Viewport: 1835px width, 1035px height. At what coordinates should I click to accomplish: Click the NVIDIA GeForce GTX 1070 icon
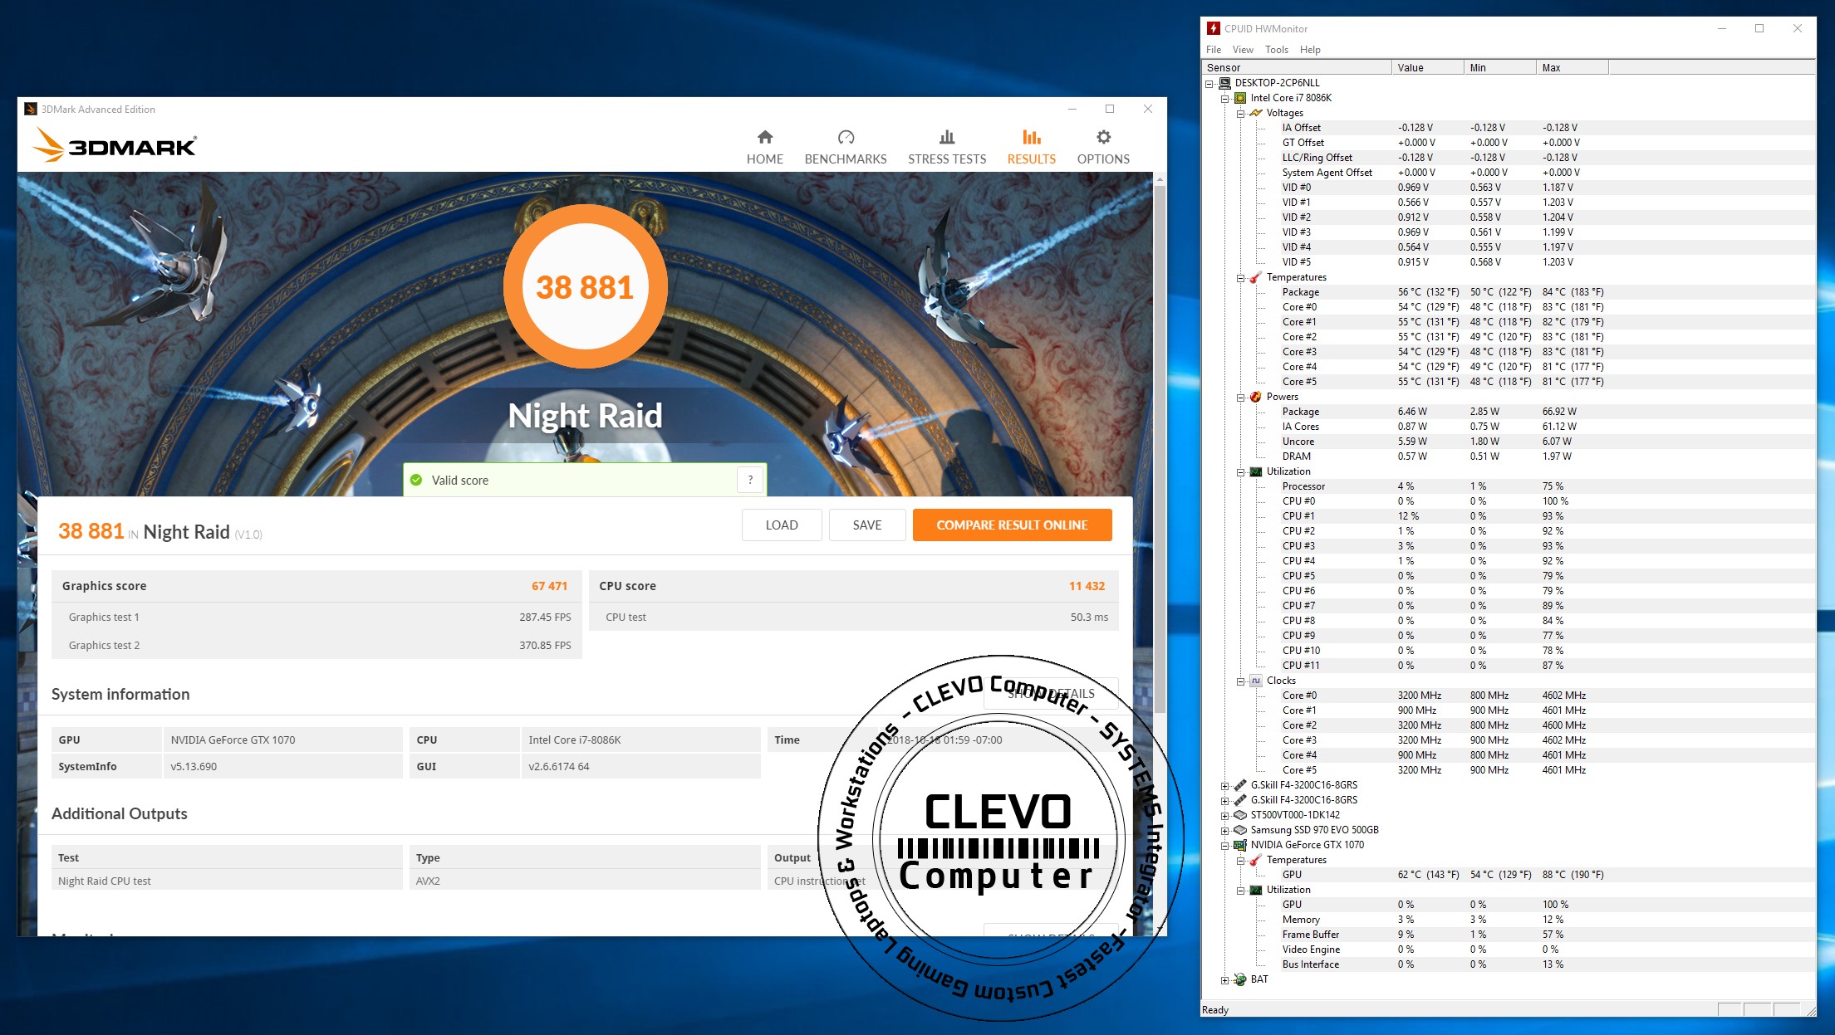1240,845
